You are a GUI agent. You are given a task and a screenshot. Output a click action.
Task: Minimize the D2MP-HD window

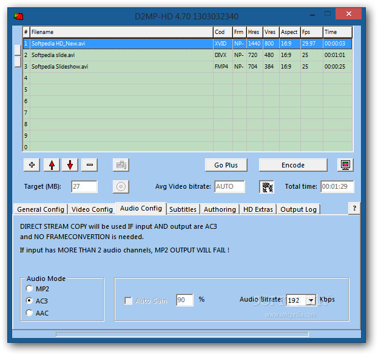[312, 15]
